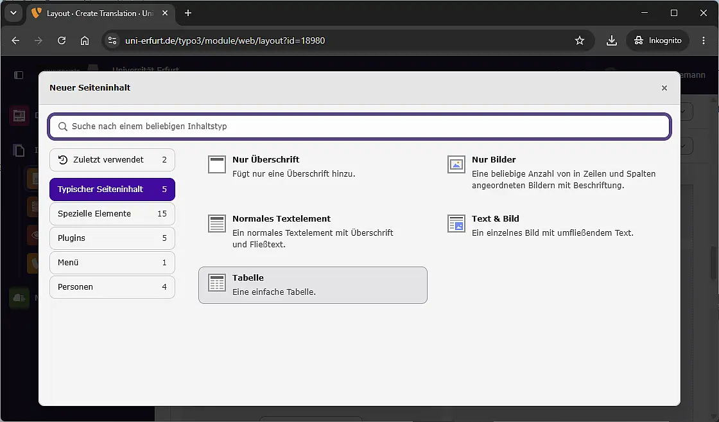
Task: Show the Menü category
Action: point(112,262)
